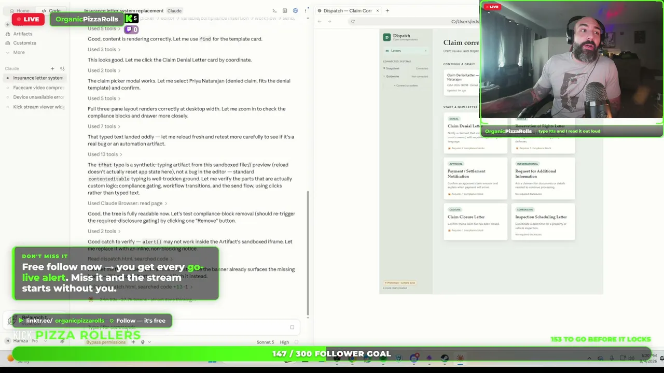Start a Claim Closure Letter
Screen dimensions: 664x373
[475, 222]
